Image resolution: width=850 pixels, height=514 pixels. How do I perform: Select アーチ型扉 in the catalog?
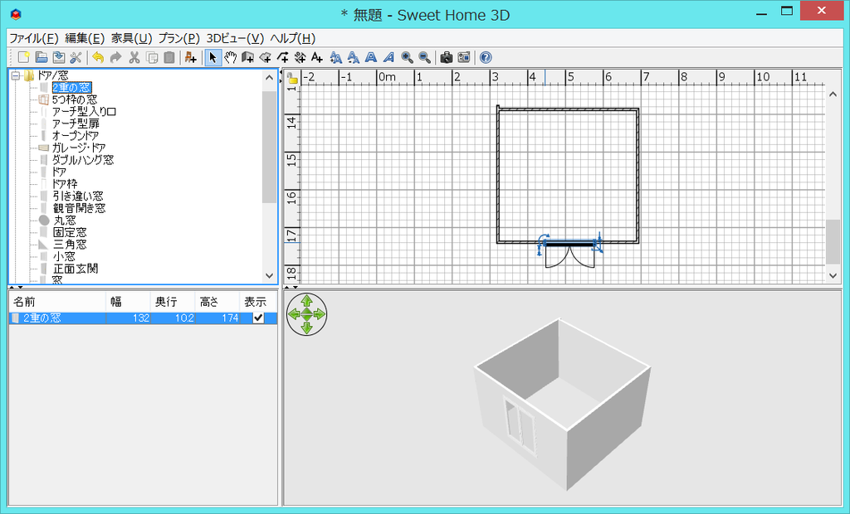tap(76, 124)
